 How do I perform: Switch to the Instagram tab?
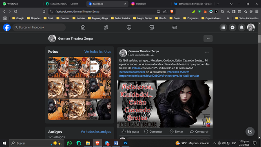click(150, 4)
